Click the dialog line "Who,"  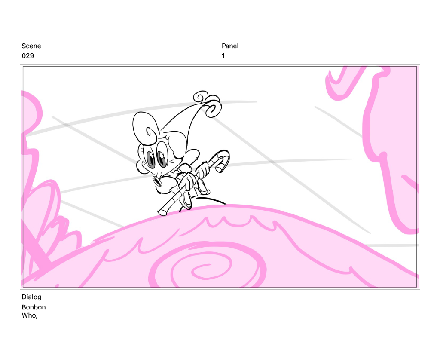pyautogui.click(x=30, y=315)
